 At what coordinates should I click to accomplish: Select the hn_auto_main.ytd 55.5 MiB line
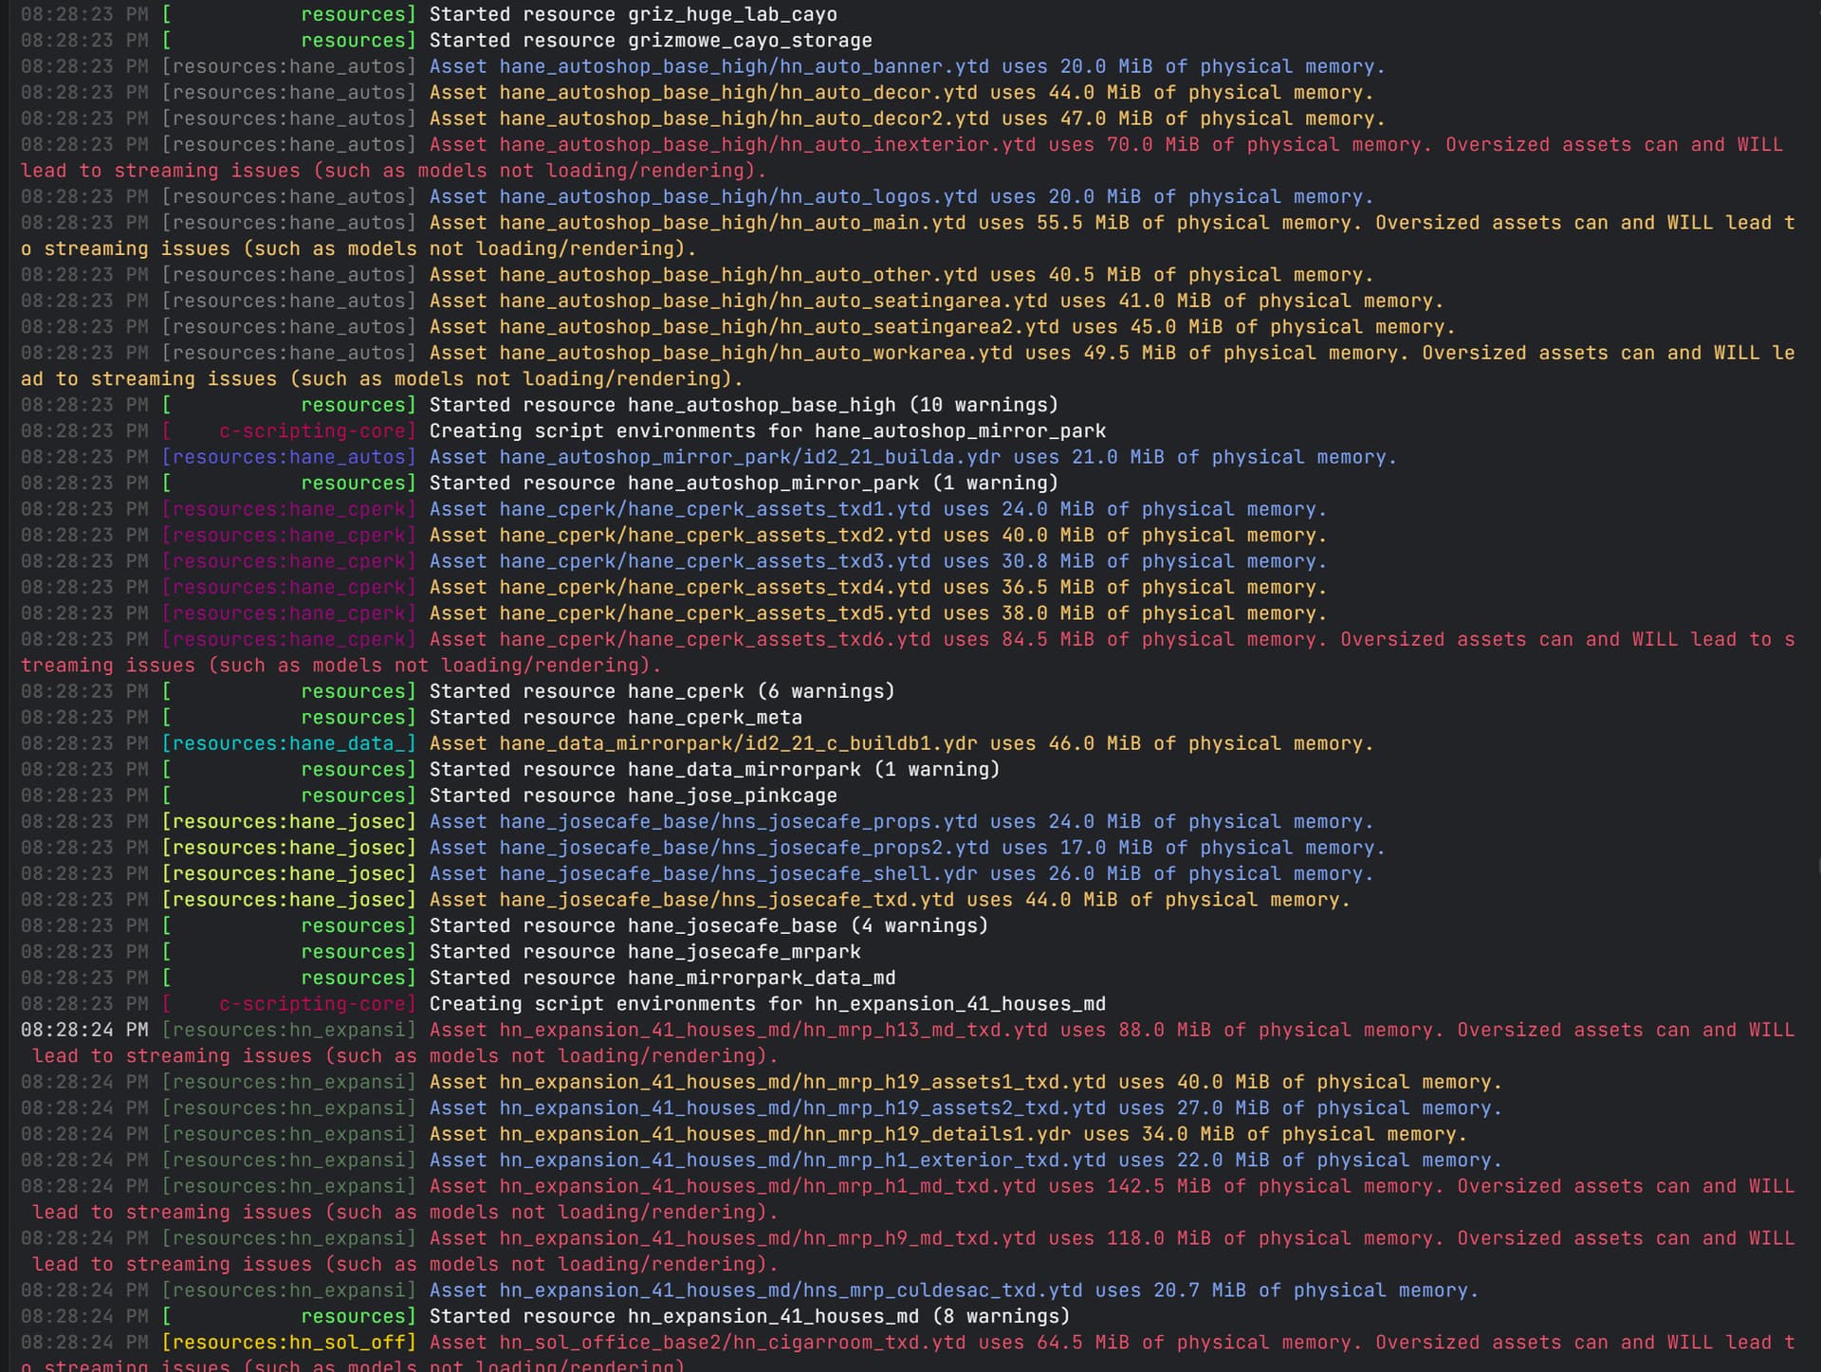[908, 235]
